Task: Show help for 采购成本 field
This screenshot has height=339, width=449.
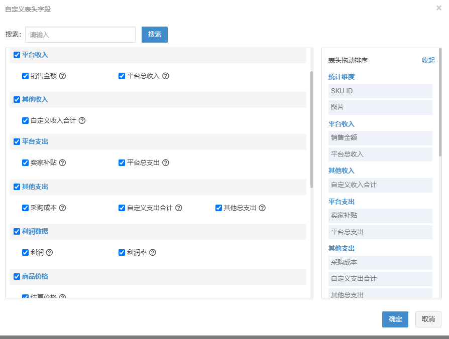Action: (x=62, y=208)
